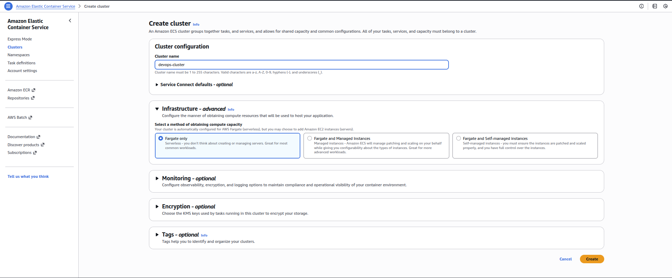Viewport: 672px width, 278px height.
Task: Open Amazon ECR external link icon
Action: tap(33, 90)
